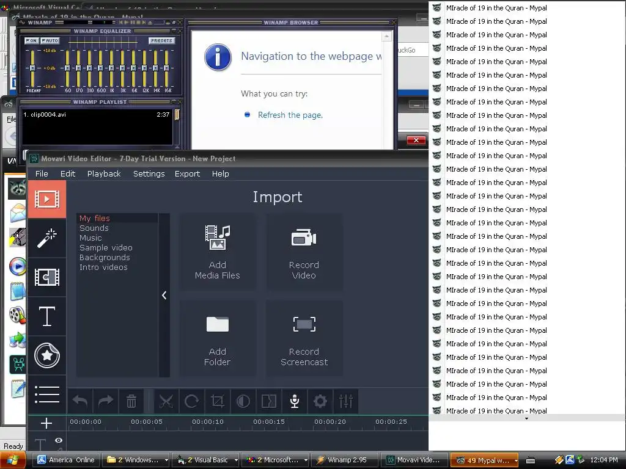Expand the '2 Windows…' taskbar group arrow
This screenshot has width=626, height=469.
[x=166, y=460]
